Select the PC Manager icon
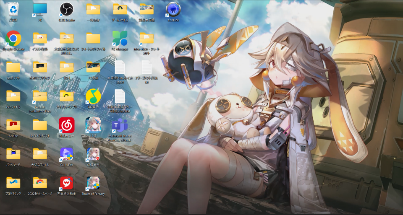This screenshot has height=215, width=403. pos(120,39)
